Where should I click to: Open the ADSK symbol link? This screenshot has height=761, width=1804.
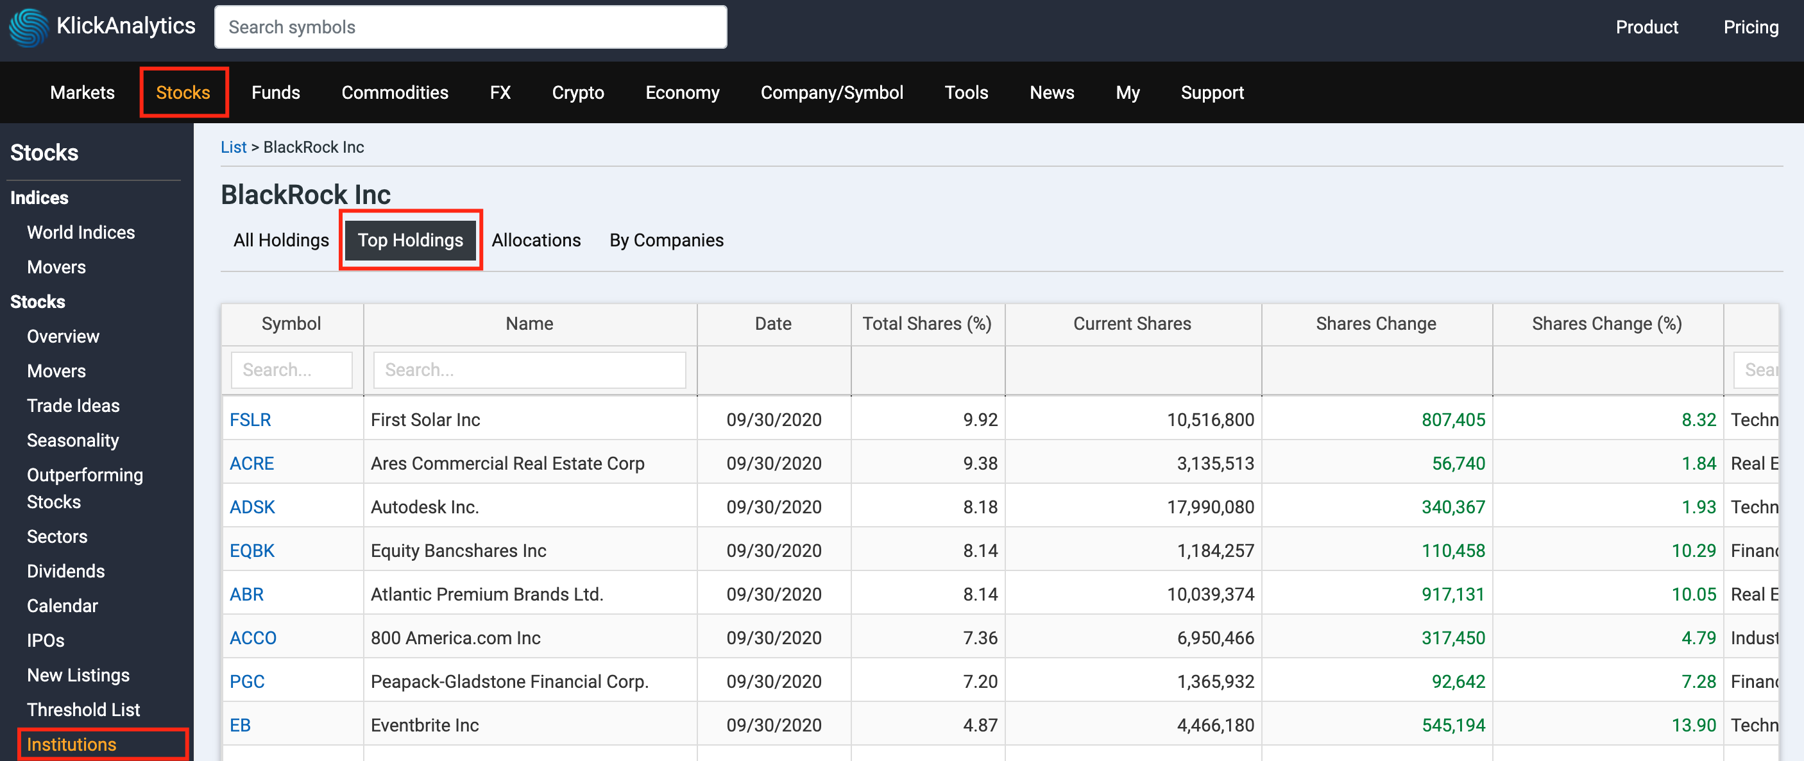252,508
